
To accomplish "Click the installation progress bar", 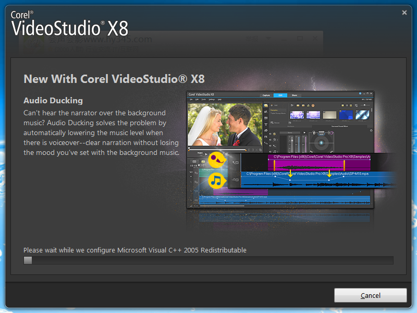I will [x=208, y=260].
